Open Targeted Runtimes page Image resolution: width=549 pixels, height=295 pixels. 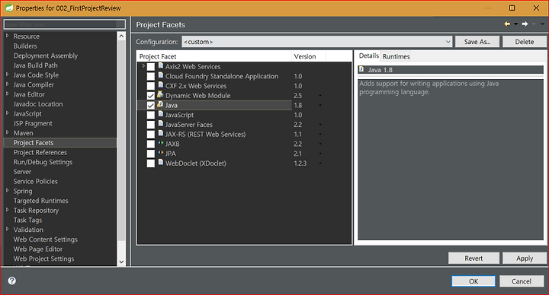(x=40, y=201)
